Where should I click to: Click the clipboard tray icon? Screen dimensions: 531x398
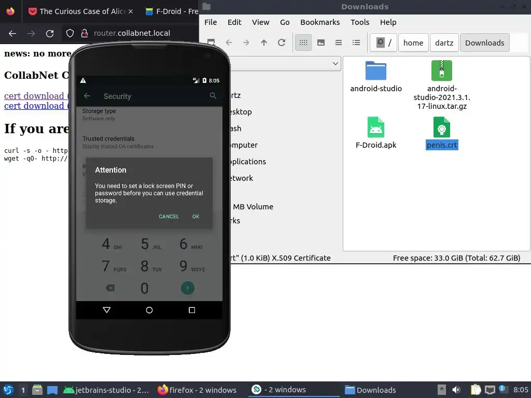(x=476, y=390)
